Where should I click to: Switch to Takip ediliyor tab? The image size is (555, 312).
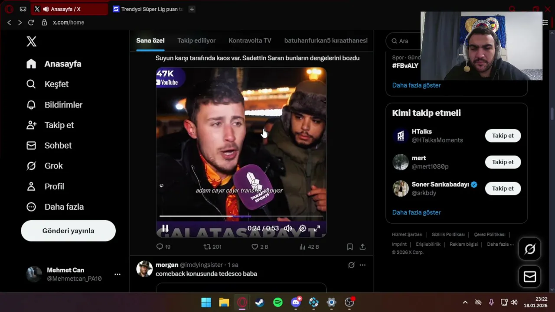coord(196,41)
